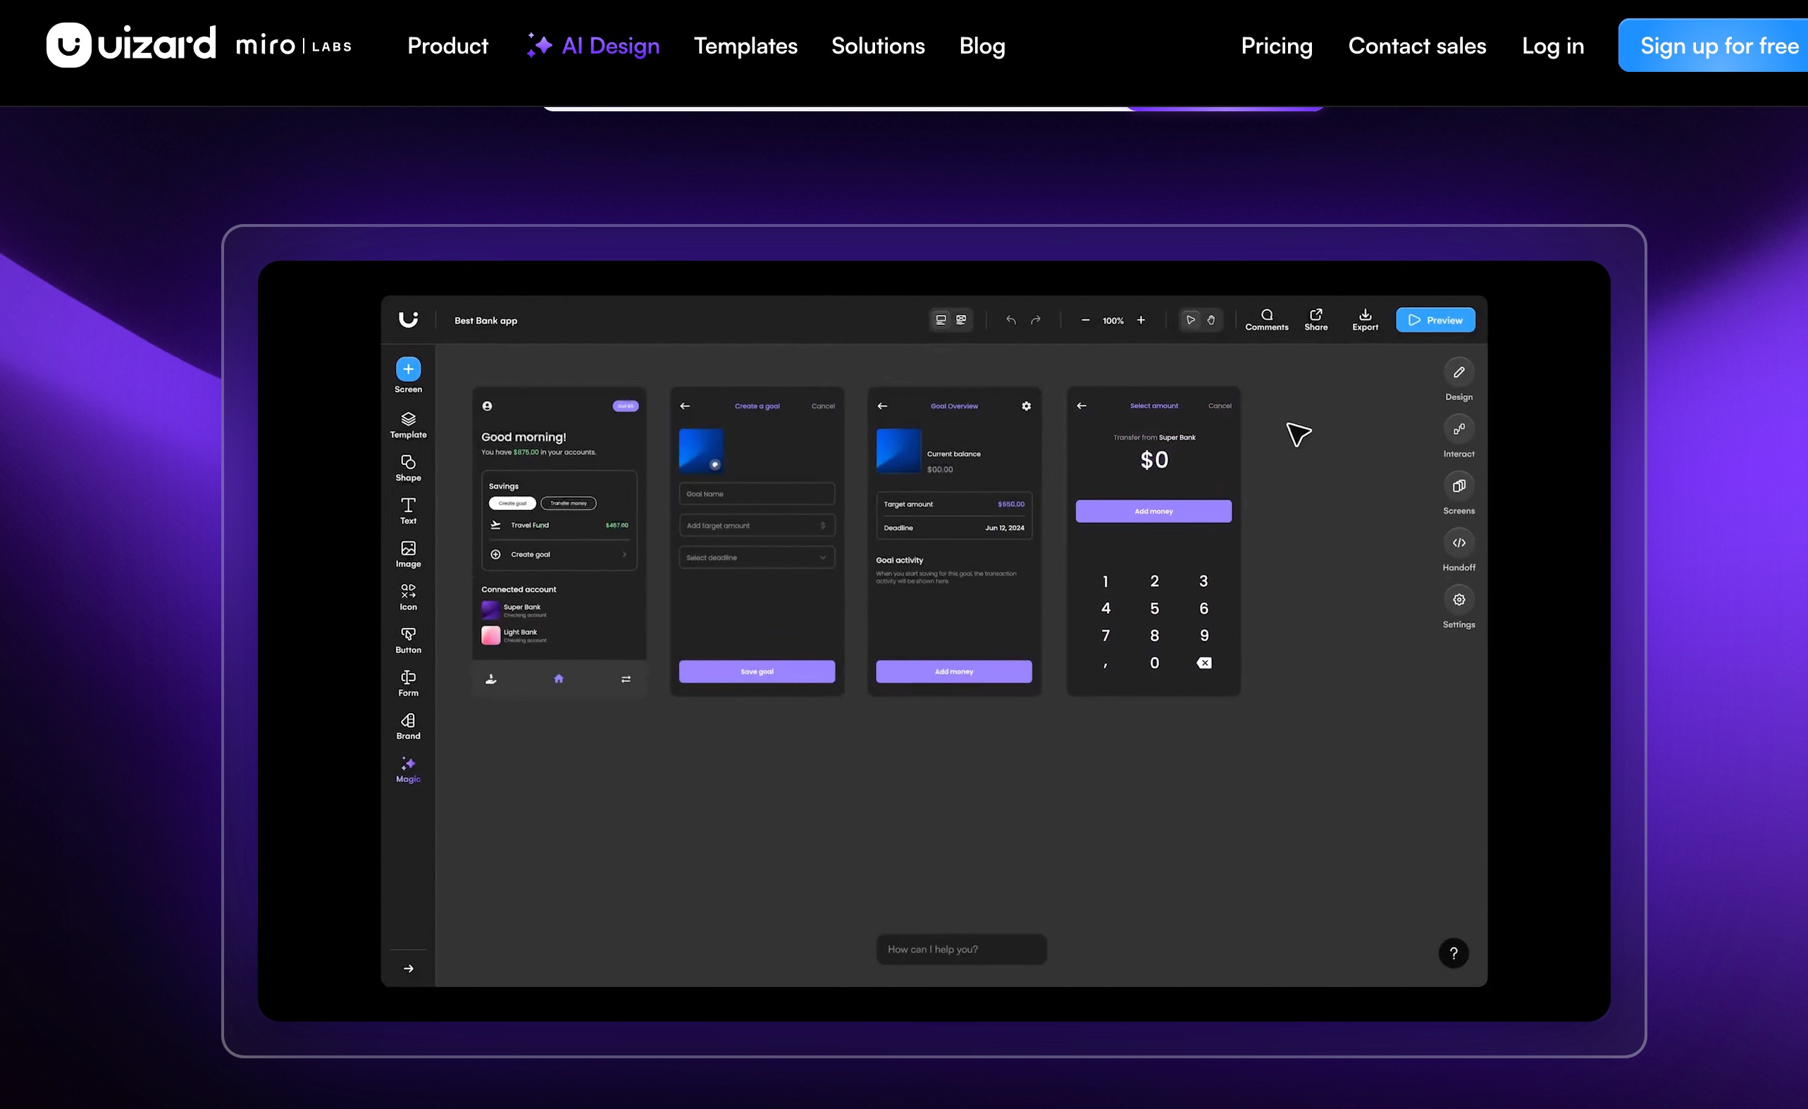The width and height of the screenshot is (1808, 1109).
Task: Click the Preview button
Action: [1435, 320]
